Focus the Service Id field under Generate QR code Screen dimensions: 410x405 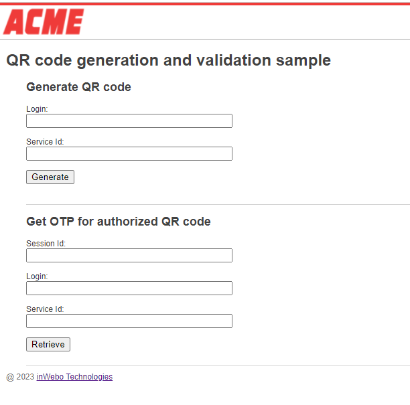point(129,154)
